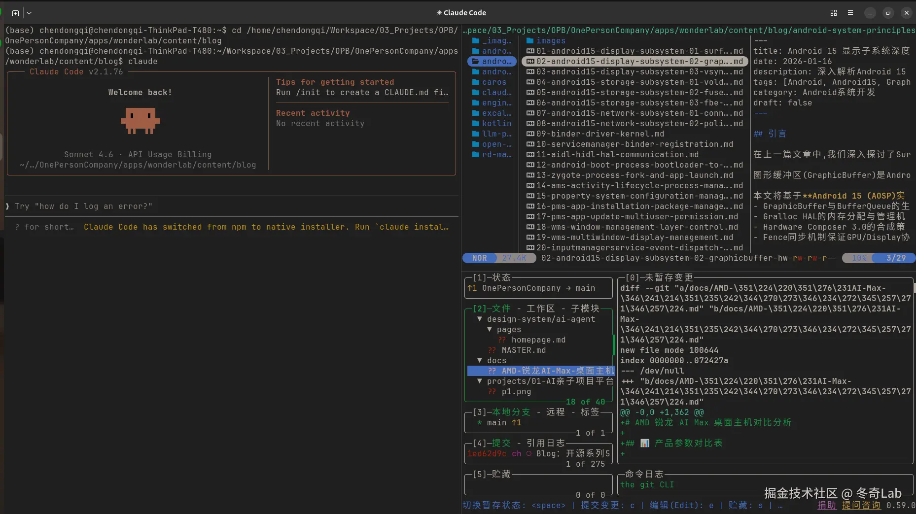This screenshot has height=514, width=916.
Task: Click the 捐助 link
Action: point(826,505)
